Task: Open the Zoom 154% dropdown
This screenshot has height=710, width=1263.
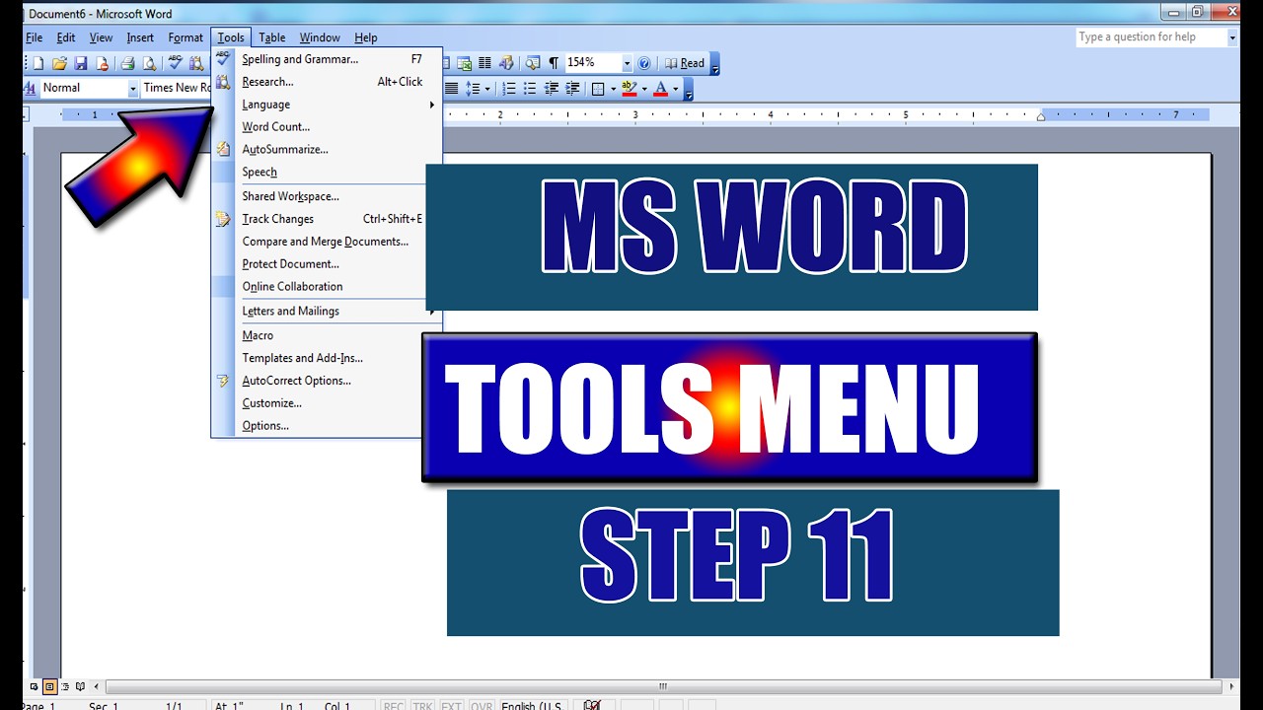Action: (x=627, y=63)
